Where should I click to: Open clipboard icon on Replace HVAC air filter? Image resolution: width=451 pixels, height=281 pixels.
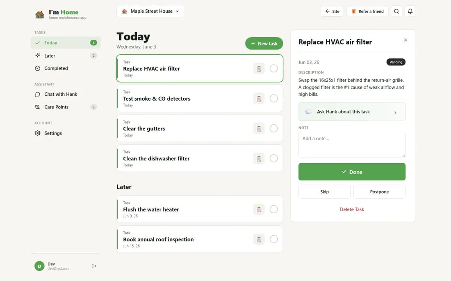[x=259, y=69]
